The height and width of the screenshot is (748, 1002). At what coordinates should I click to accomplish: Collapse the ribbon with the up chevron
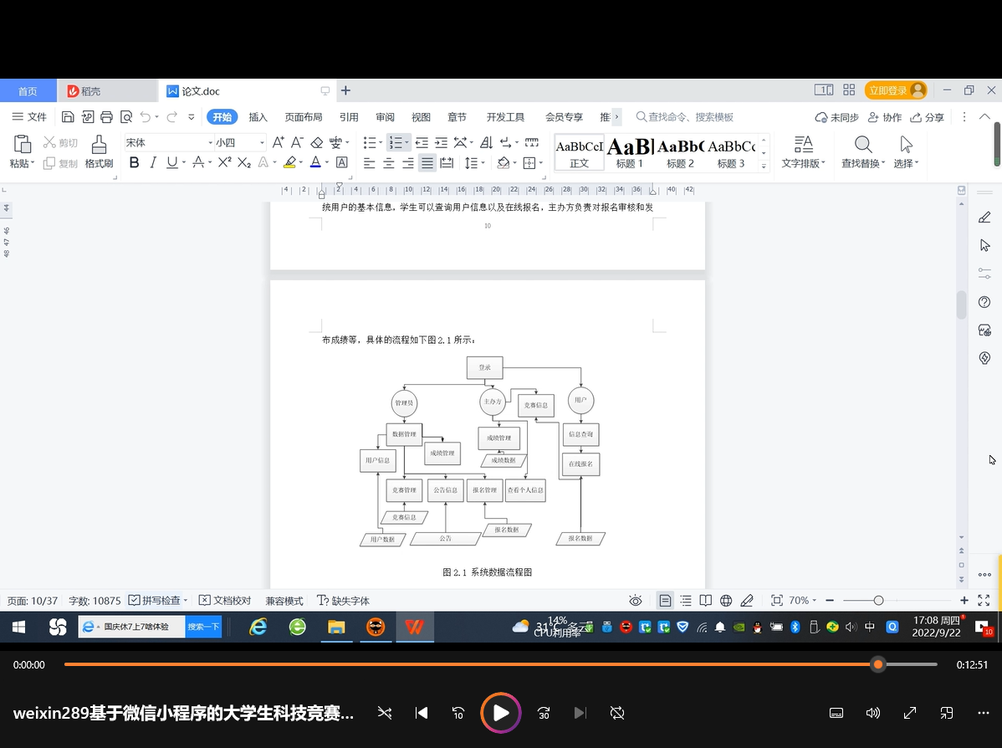[x=984, y=116]
